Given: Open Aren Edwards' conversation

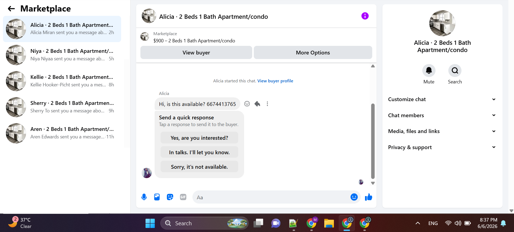Looking at the screenshot, I should (x=62, y=133).
